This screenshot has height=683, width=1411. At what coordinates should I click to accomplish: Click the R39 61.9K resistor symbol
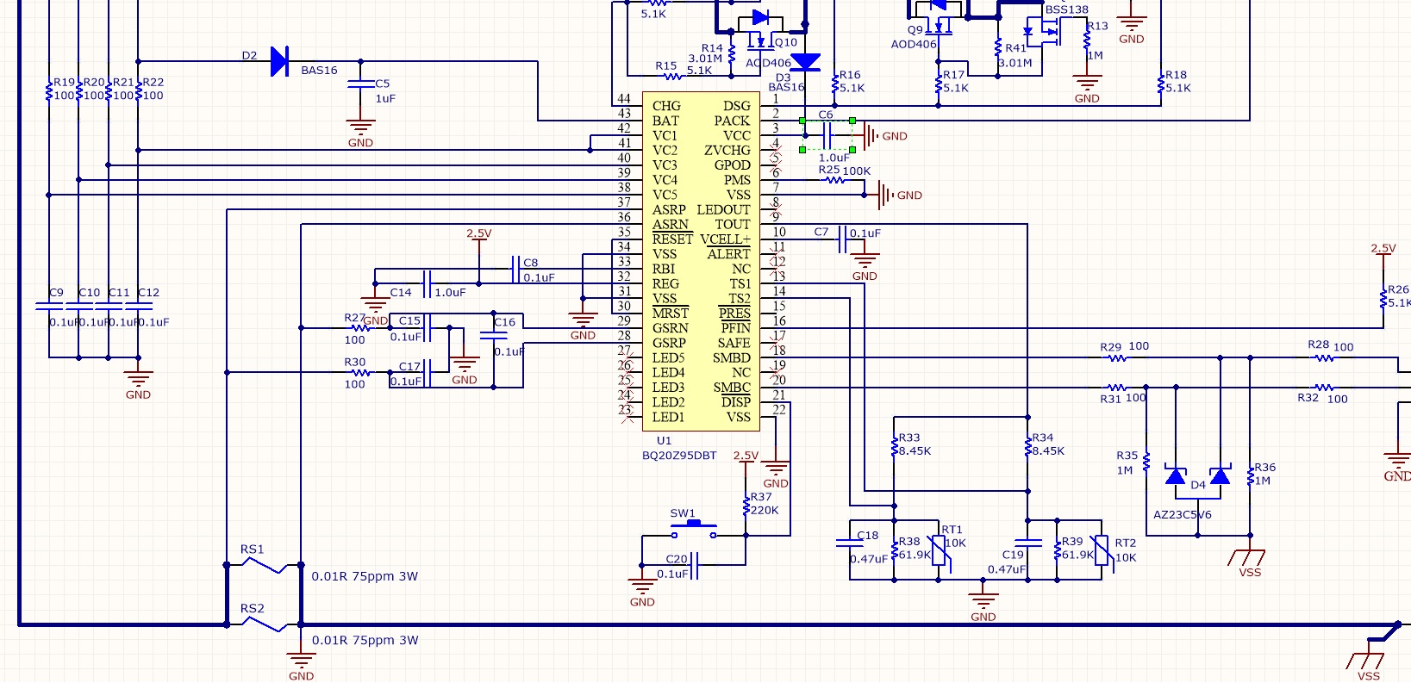pos(1057,550)
